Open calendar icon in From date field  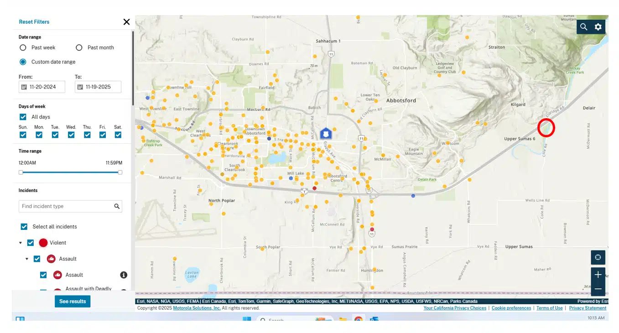pos(24,87)
